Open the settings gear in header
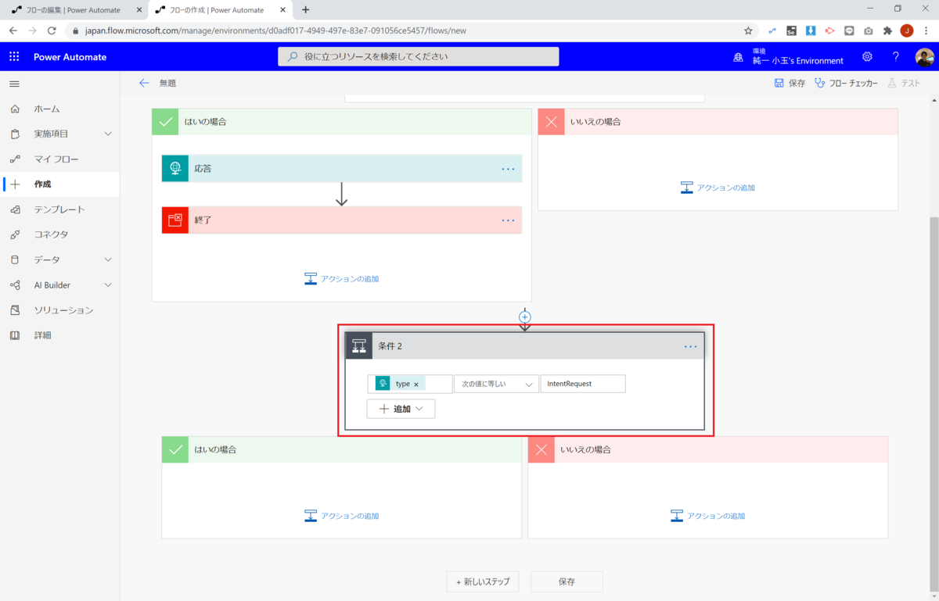The image size is (939, 601). coord(867,56)
